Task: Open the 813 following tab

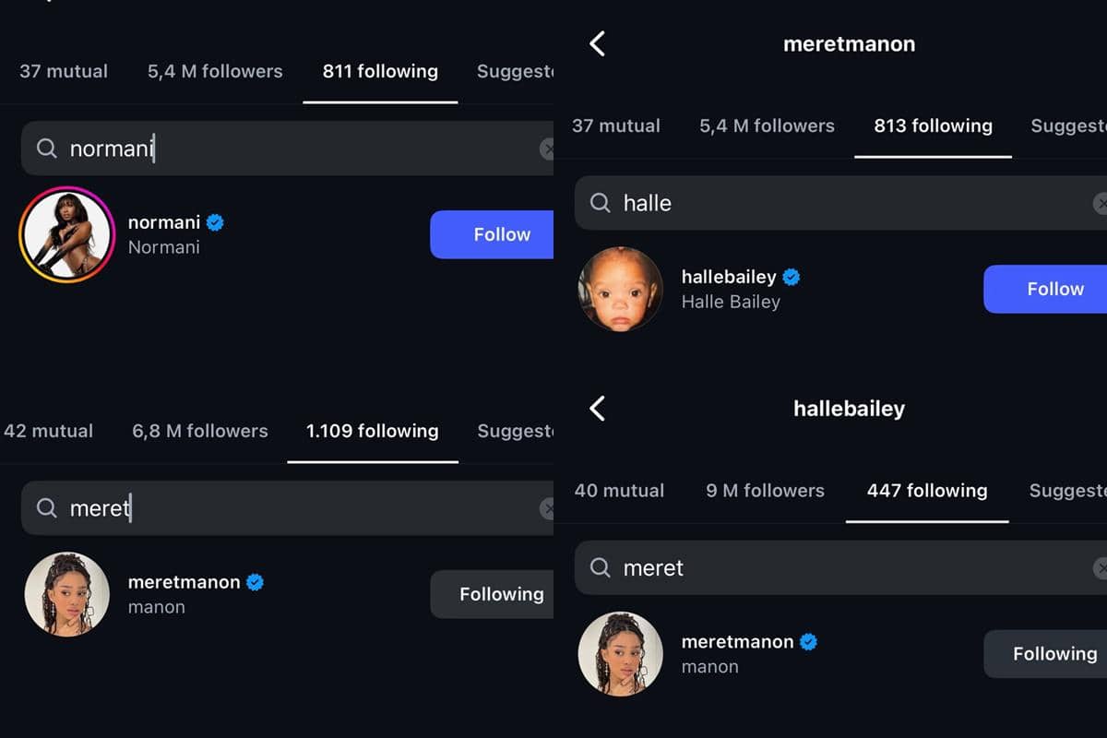Action: [x=933, y=126]
